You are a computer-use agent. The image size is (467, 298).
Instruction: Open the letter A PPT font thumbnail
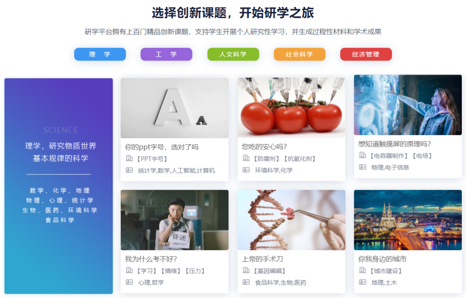click(x=175, y=108)
